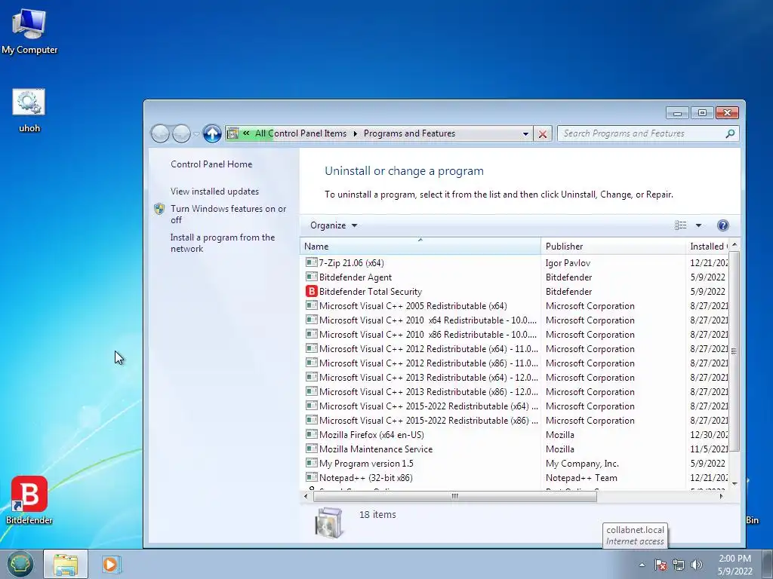Click the Bitdefender Agent row icon
Image resolution: width=773 pixels, height=579 pixels.
pyautogui.click(x=311, y=277)
